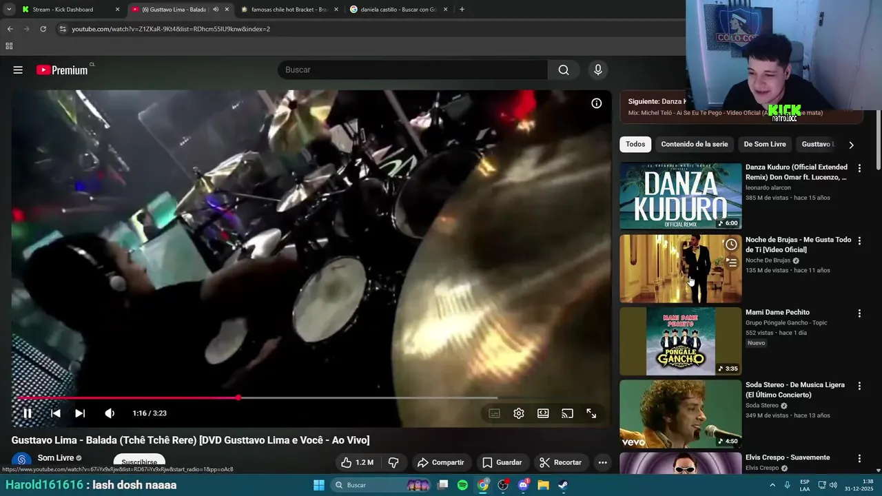882x496 pixels.
Task: Open Spotify from the taskbar
Action: click(462, 485)
